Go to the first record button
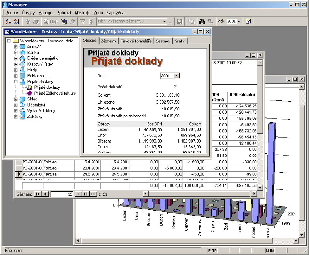The width and height of the screenshot is (309, 255). point(37,194)
